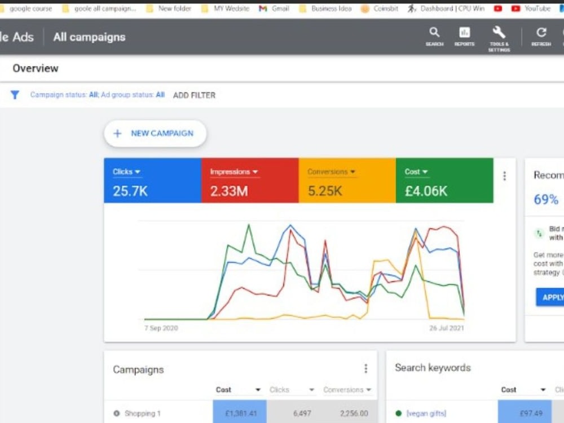Screen dimensions: 564x423
Task: Open the Coinsbit bookmark
Action: coord(380,8)
